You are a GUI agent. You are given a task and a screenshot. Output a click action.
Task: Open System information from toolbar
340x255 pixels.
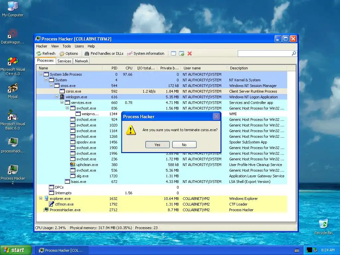point(146,53)
